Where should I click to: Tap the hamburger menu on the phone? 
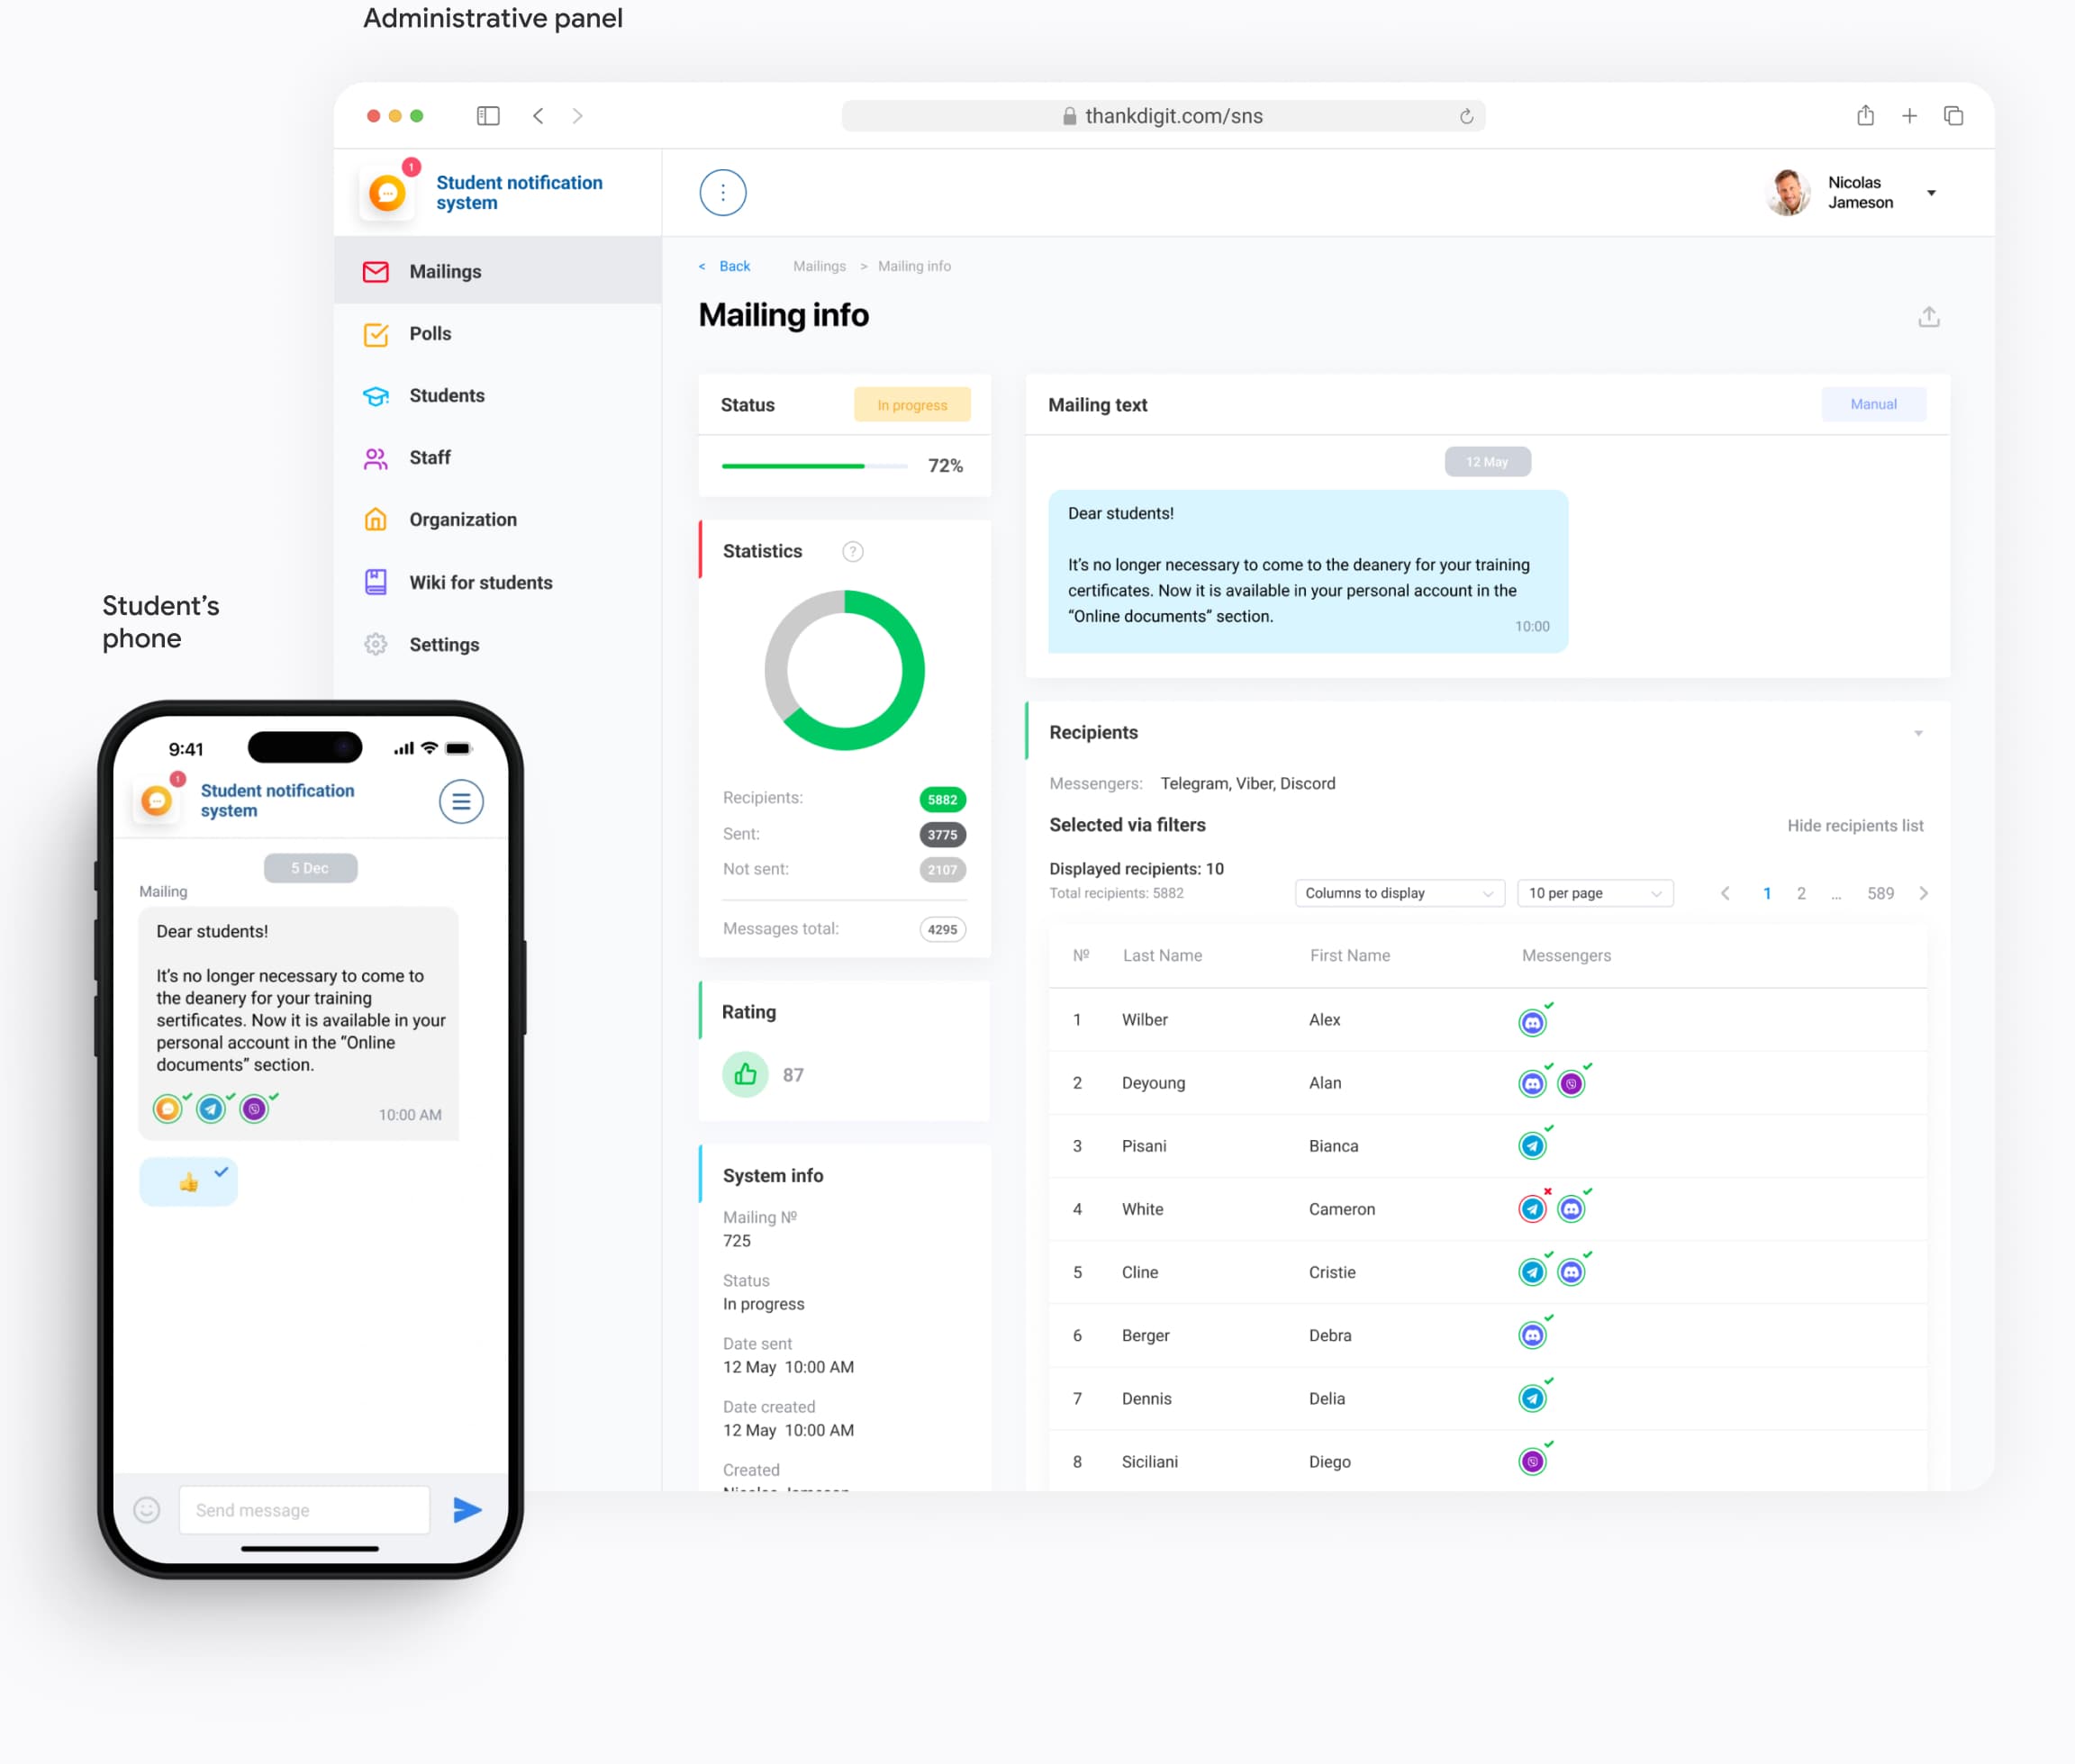click(461, 801)
